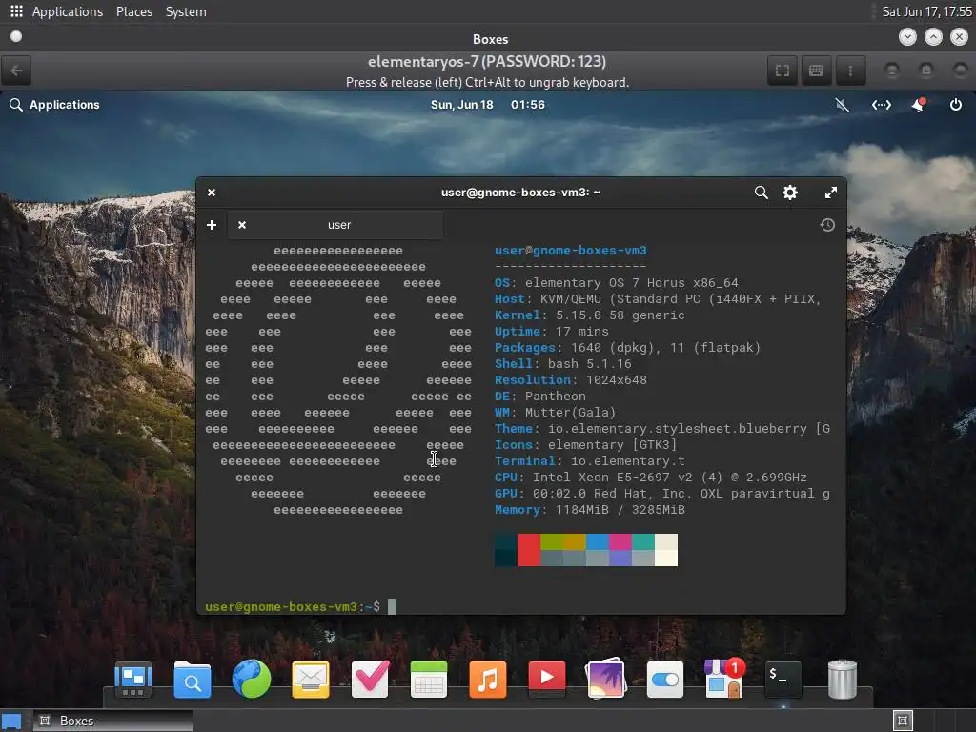Open the Web browser dock icon
Screen dimensions: 976x732
pyautogui.click(x=252, y=679)
